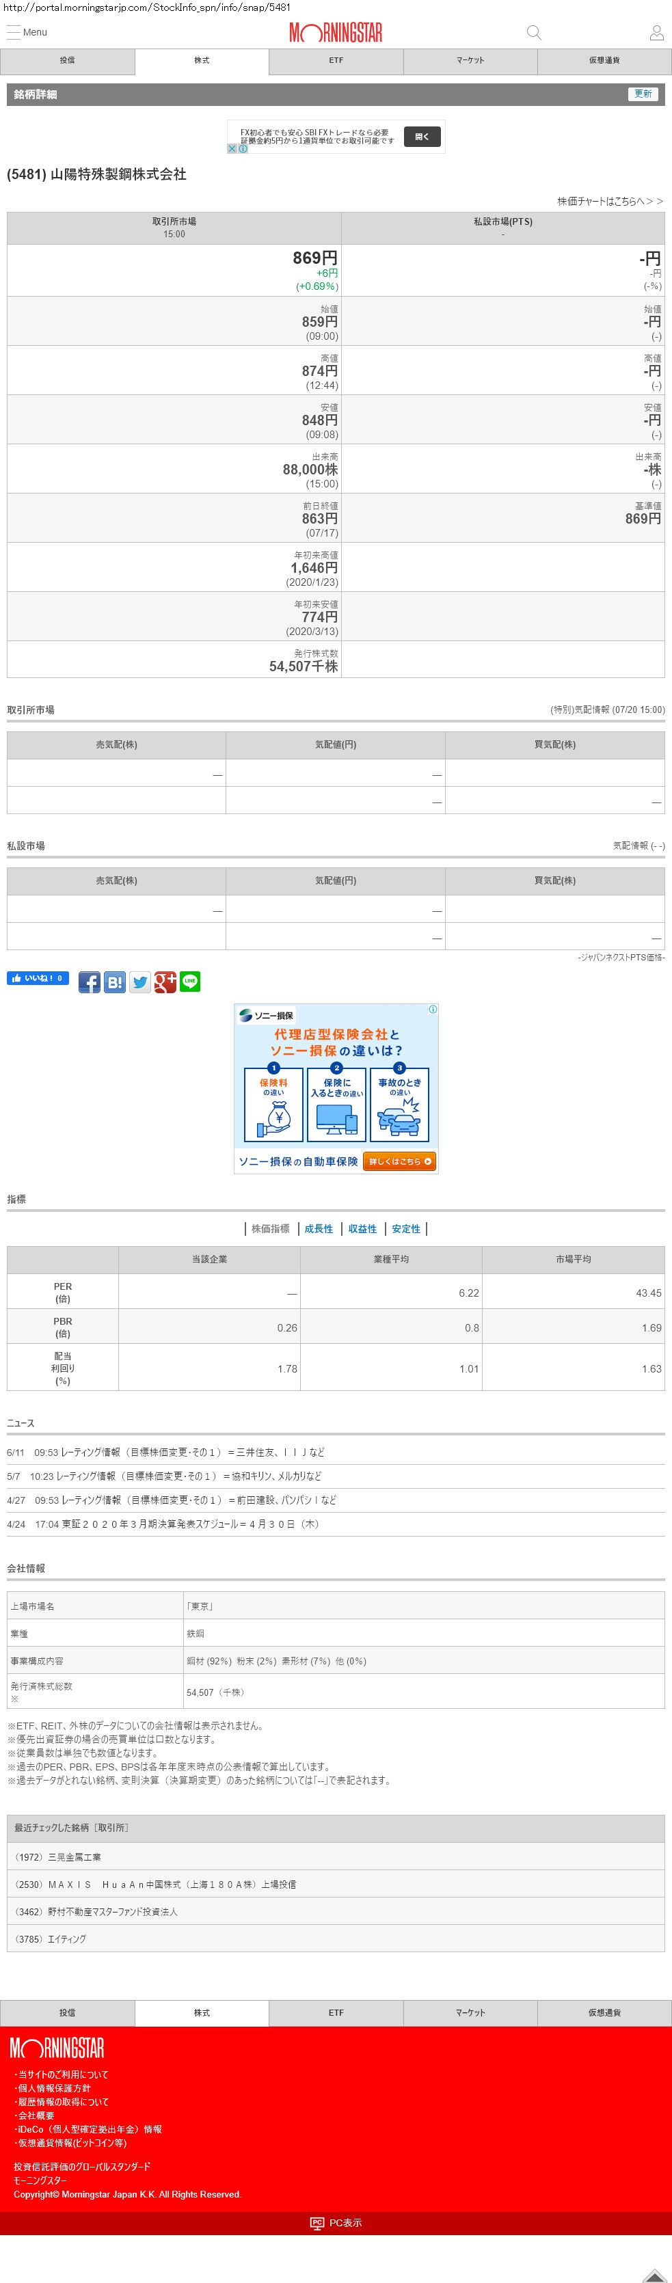Share on Google Plus icon
Image resolution: width=672 pixels, height=2283 pixels.
(165, 982)
